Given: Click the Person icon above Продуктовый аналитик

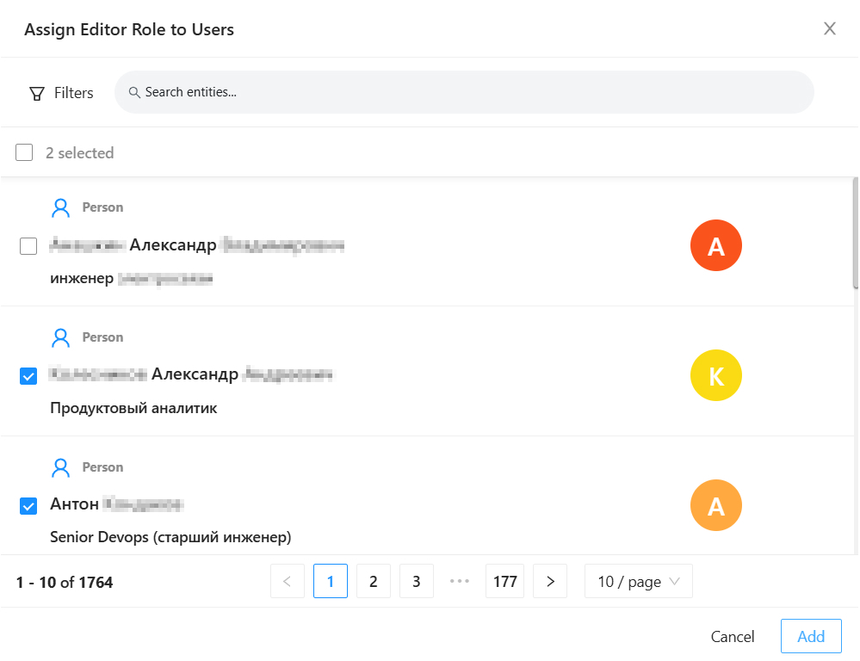Looking at the screenshot, I should (x=60, y=337).
